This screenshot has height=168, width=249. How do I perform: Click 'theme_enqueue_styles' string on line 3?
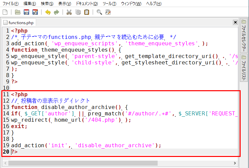tap(161, 44)
